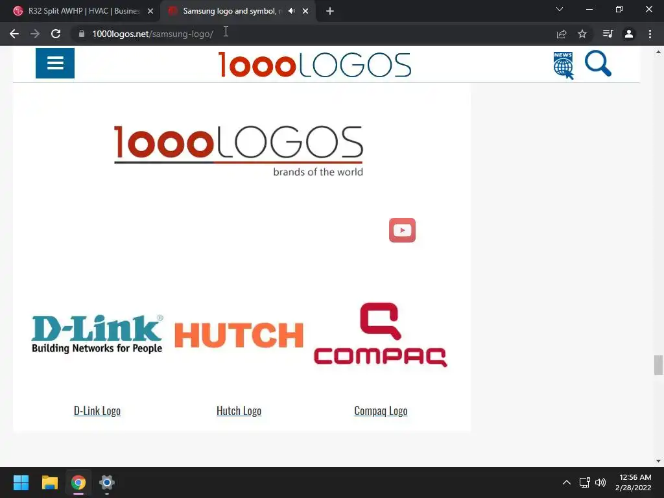Open the network status tray icon
Screen dimensions: 664x498
[x=585, y=482]
